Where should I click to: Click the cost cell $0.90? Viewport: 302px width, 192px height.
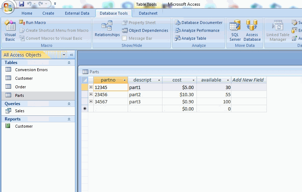pyautogui.click(x=179, y=102)
